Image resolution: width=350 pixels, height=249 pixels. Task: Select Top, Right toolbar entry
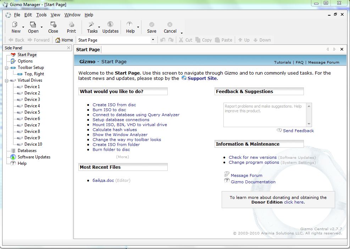tap(34, 74)
